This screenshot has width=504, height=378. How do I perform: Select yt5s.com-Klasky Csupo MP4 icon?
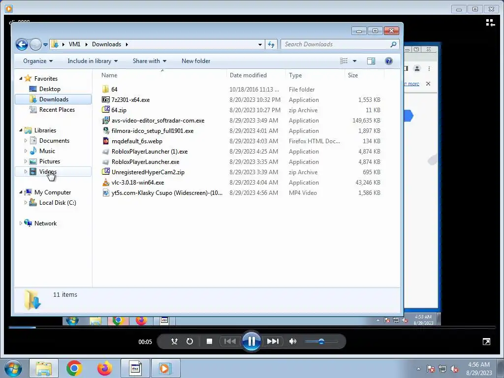pyautogui.click(x=105, y=192)
